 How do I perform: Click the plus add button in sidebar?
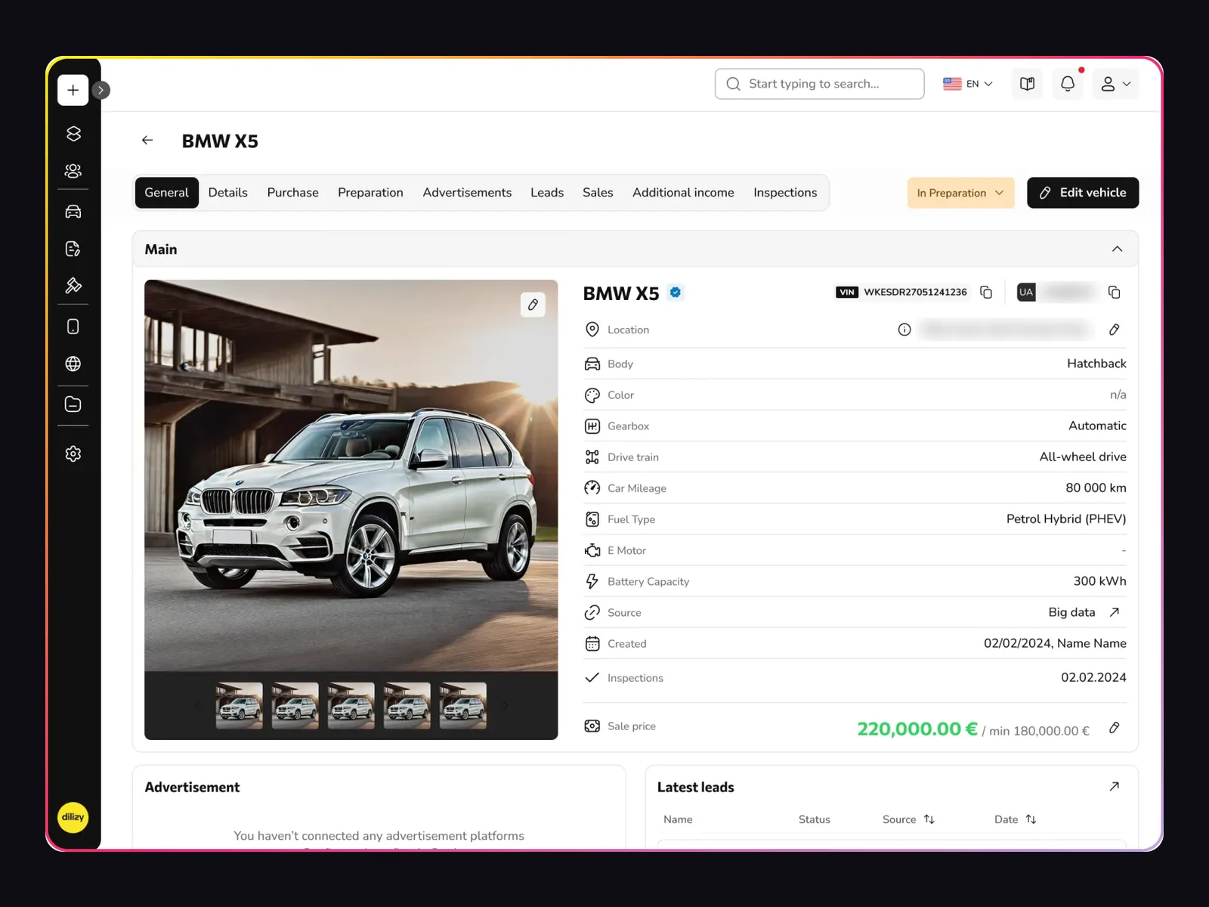73,90
